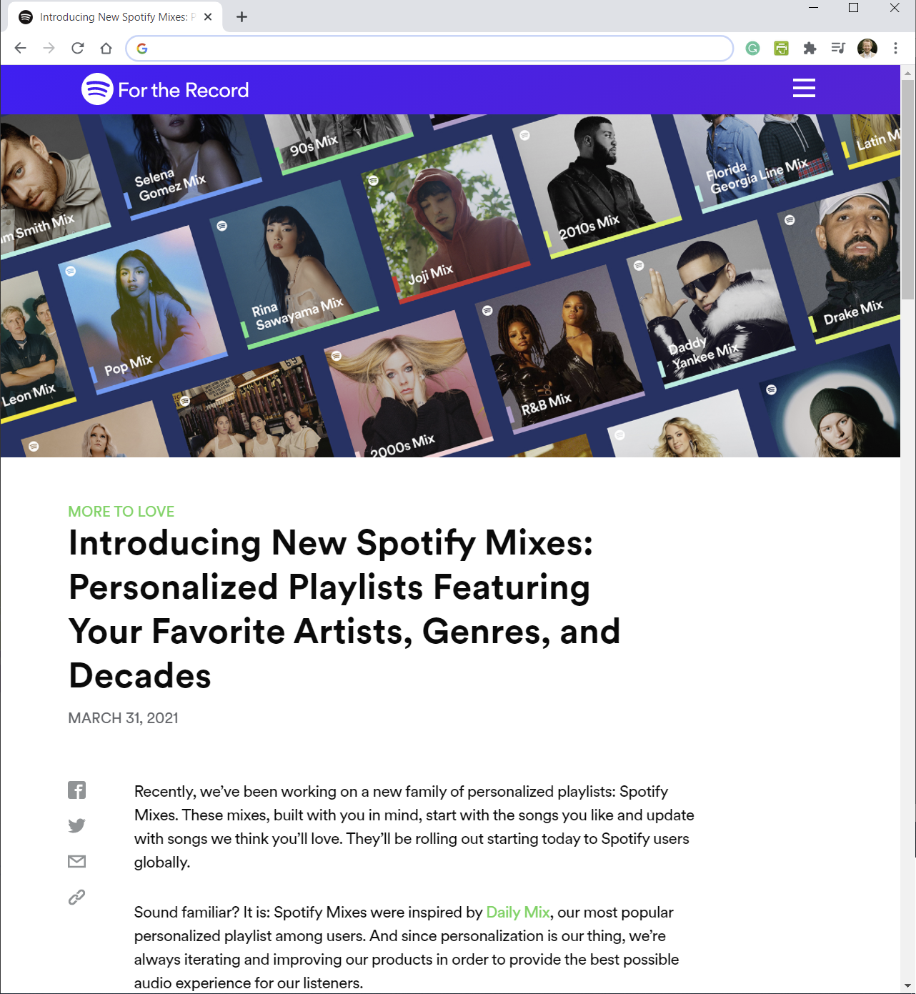
Task: Open the media control playlist icon
Action: click(838, 48)
